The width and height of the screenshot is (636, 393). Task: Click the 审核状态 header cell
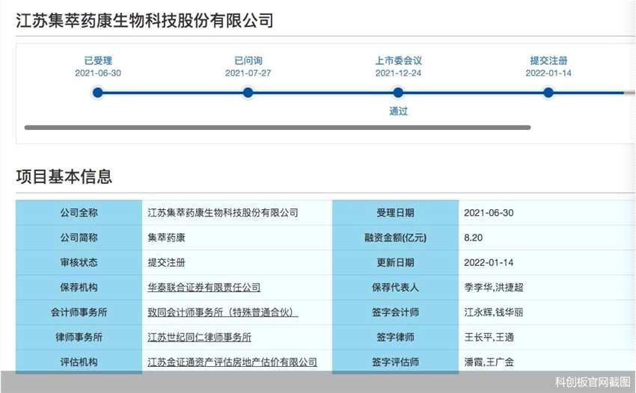(79, 262)
